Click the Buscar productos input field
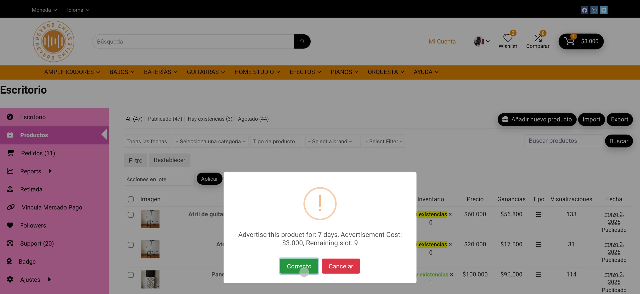The image size is (640, 294). (x=563, y=141)
